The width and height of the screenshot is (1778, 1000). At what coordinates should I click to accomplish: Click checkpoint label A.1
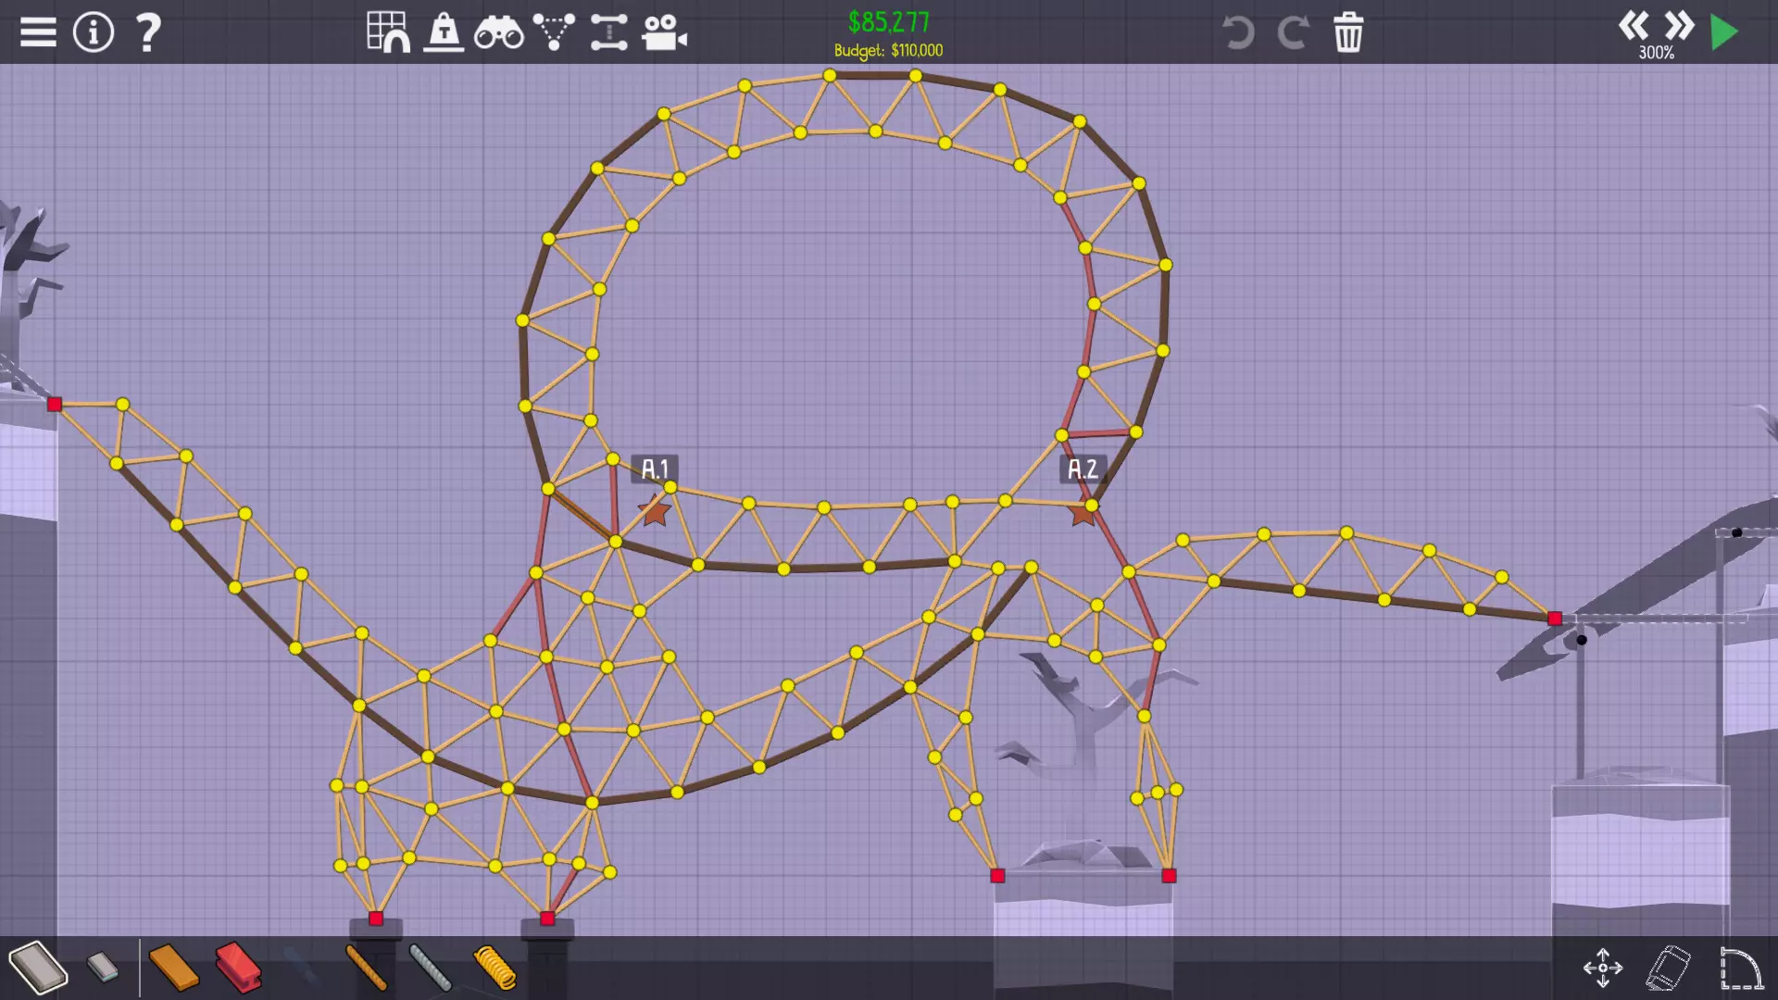[655, 469]
